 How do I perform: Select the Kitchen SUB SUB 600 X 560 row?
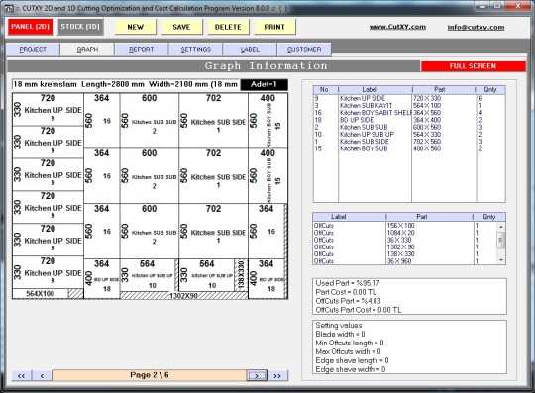pos(409,127)
